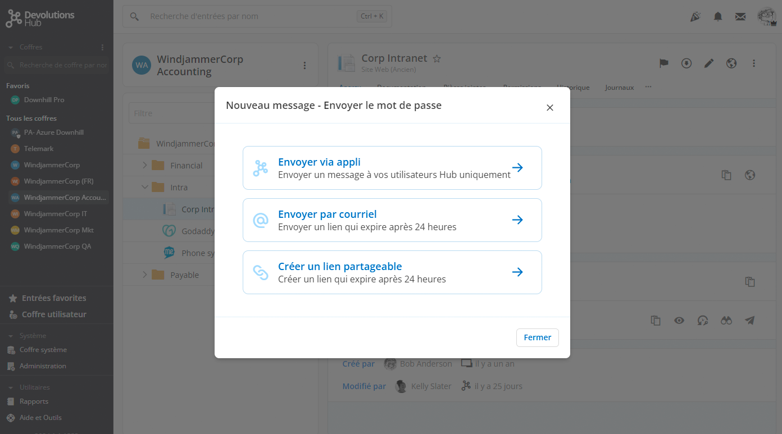Choose Créer un lien partageable option
This screenshot has width=782, height=434.
click(x=392, y=272)
